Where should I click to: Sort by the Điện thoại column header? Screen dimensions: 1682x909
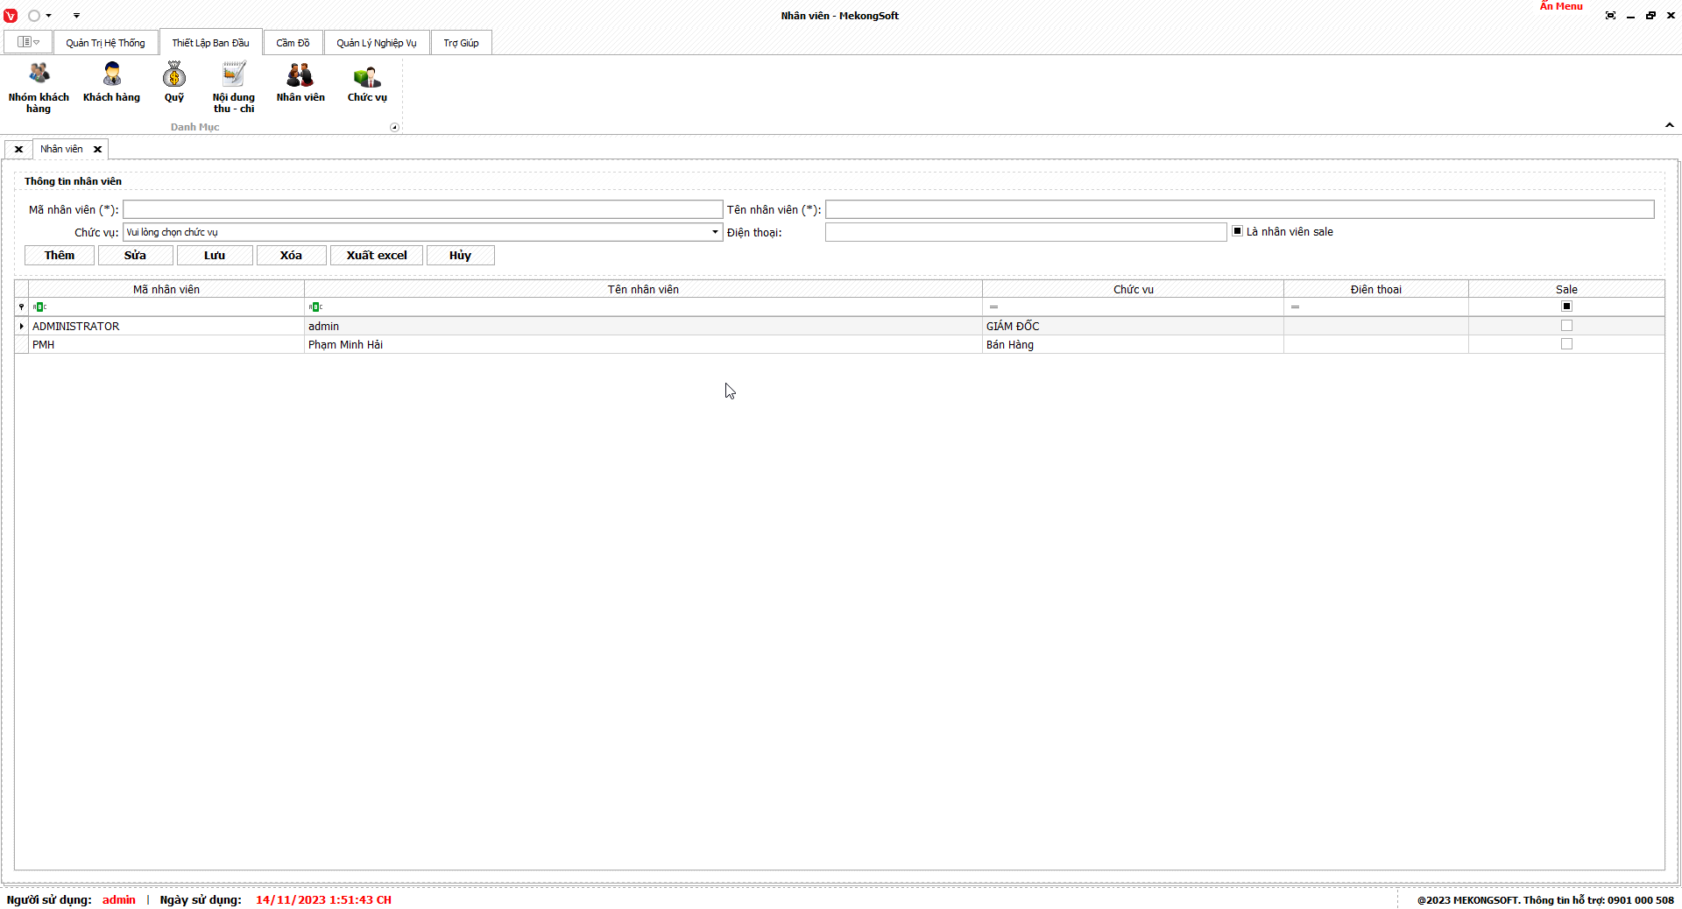click(x=1375, y=289)
